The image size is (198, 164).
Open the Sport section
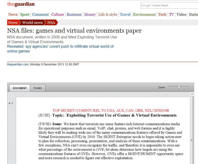coord(25,15)
